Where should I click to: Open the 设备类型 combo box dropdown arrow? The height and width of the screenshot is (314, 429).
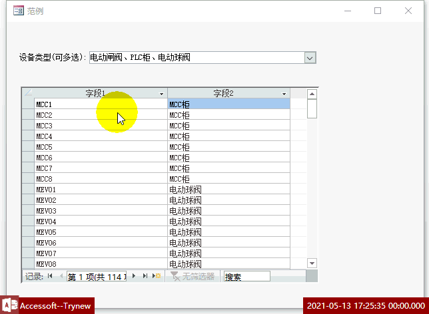(310, 58)
